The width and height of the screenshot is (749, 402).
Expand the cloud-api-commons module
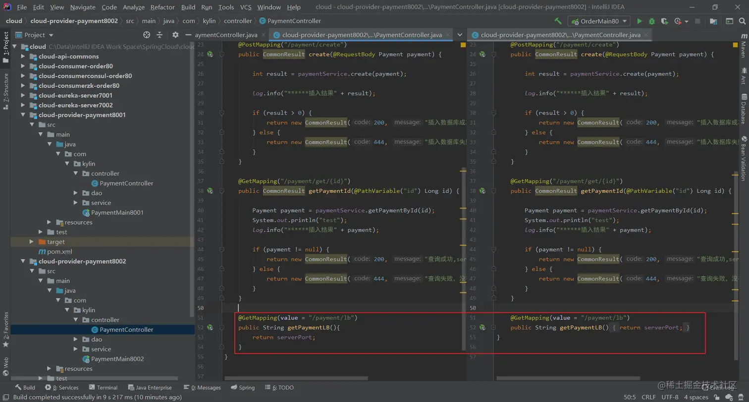[x=23, y=57]
